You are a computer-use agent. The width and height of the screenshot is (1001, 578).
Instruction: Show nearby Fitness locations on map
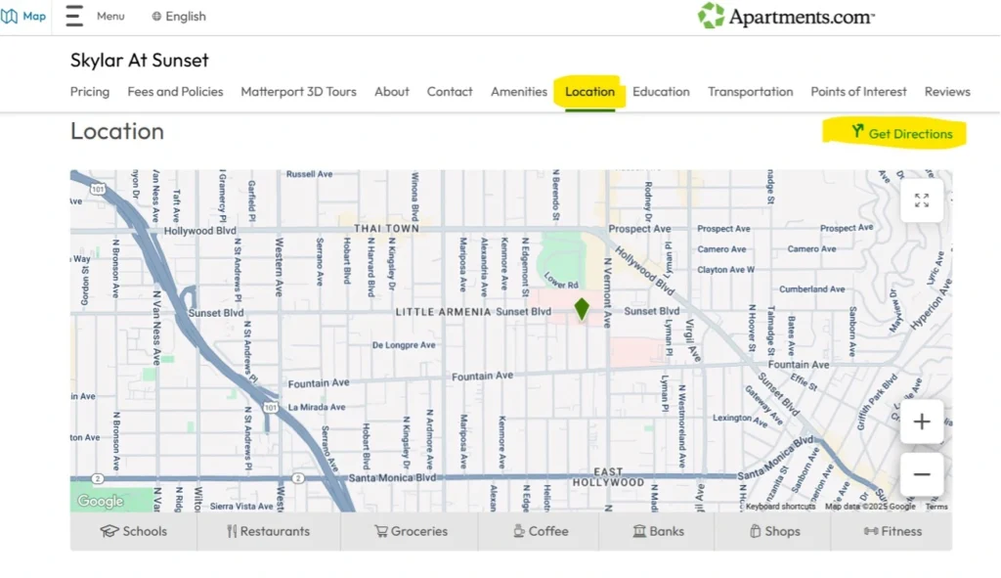click(x=892, y=531)
